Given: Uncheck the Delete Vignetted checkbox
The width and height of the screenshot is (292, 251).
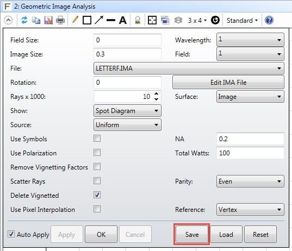Looking at the screenshot, I should pos(97,195).
